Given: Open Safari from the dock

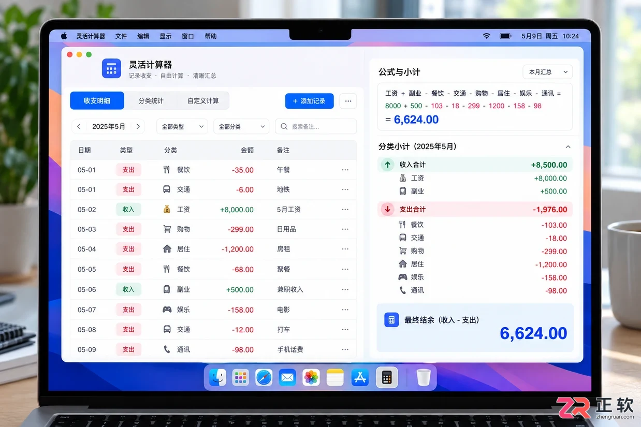Looking at the screenshot, I should 264,378.
